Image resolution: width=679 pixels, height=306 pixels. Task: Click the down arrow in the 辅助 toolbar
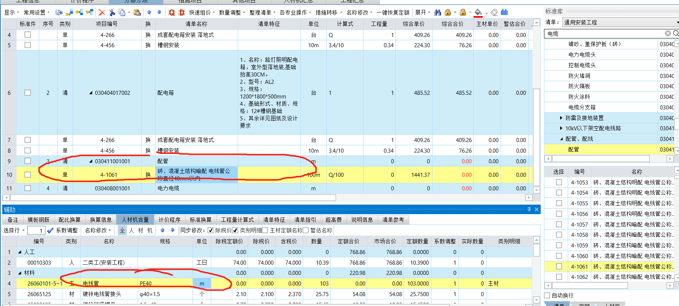point(172,230)
